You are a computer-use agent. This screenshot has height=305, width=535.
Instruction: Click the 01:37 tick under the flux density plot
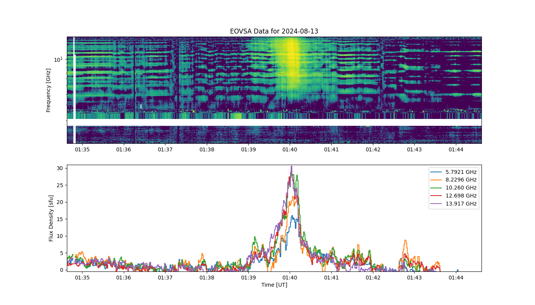pyautogui.click(x=165, y=278)
